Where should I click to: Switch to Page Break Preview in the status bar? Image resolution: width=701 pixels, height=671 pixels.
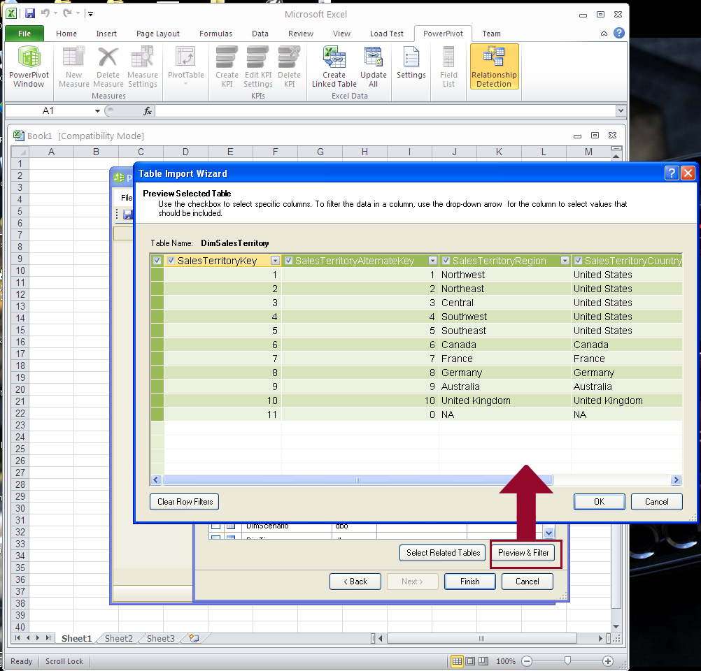[x=483, y=661]
